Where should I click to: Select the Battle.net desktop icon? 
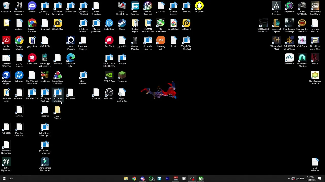tap(19, 77)
